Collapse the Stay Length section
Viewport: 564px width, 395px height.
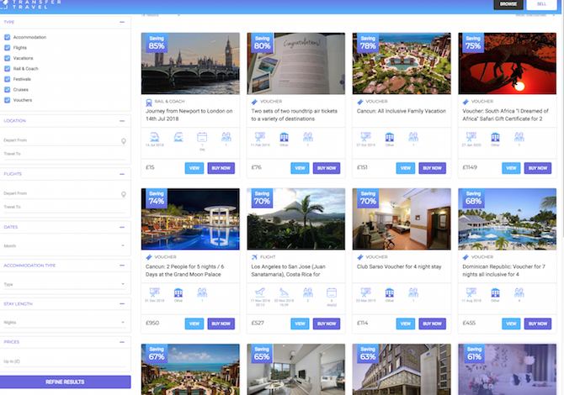click(122, 303)
